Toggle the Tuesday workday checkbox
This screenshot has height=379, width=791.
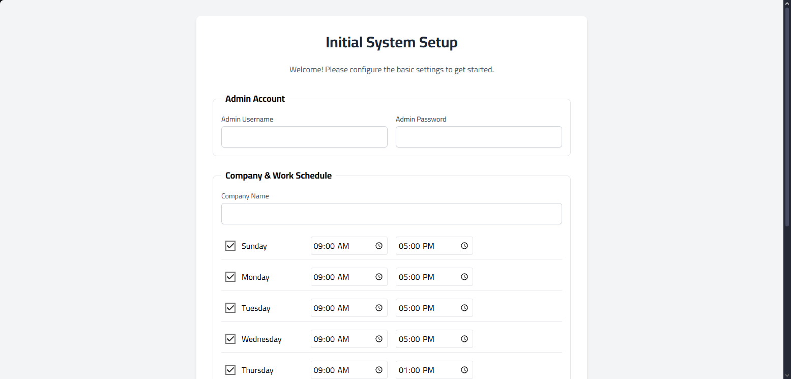coord(230,308)
